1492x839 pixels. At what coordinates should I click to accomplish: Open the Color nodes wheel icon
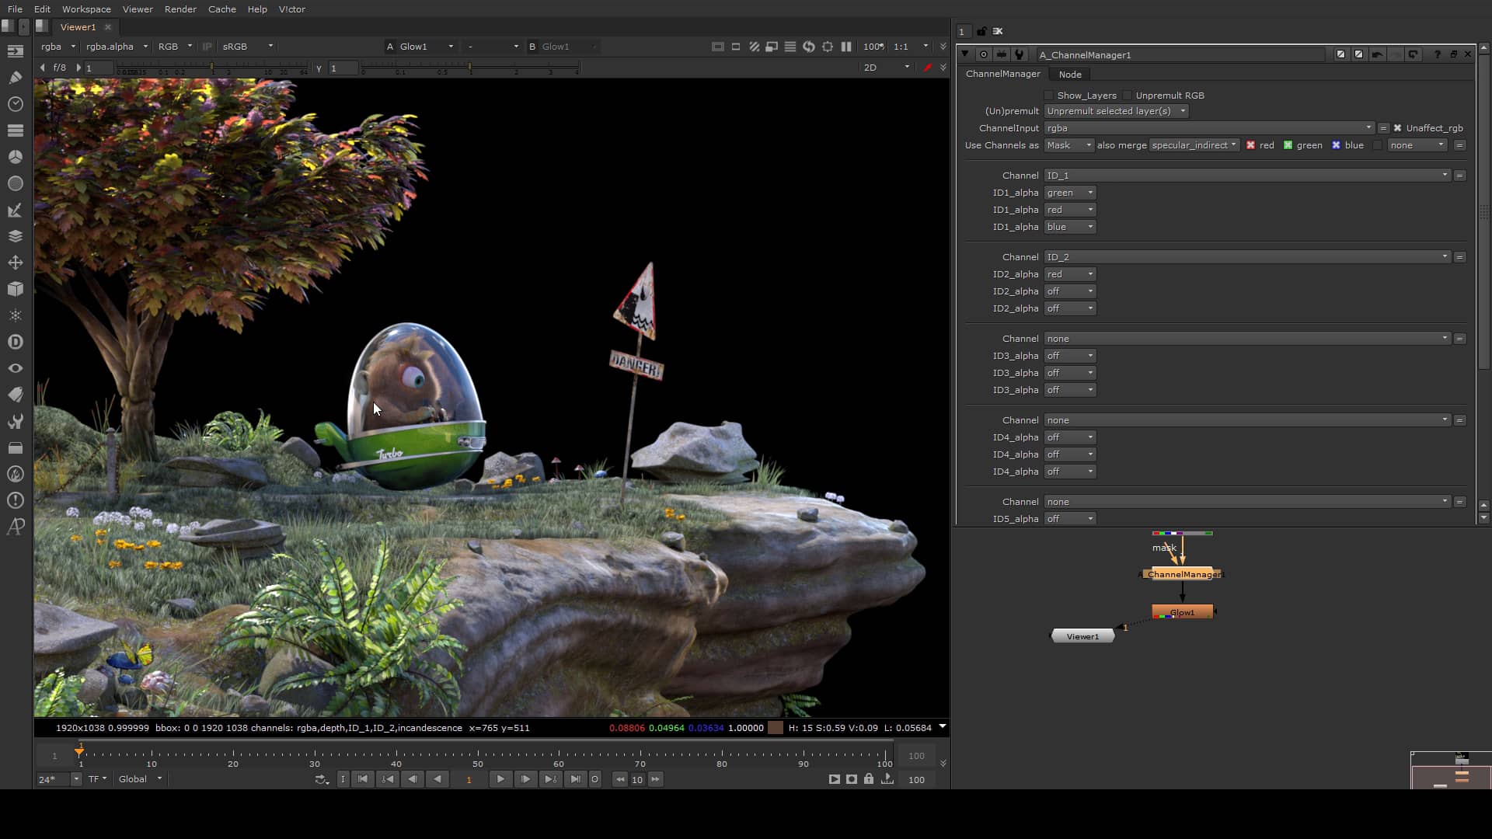[x=16, y=157]
